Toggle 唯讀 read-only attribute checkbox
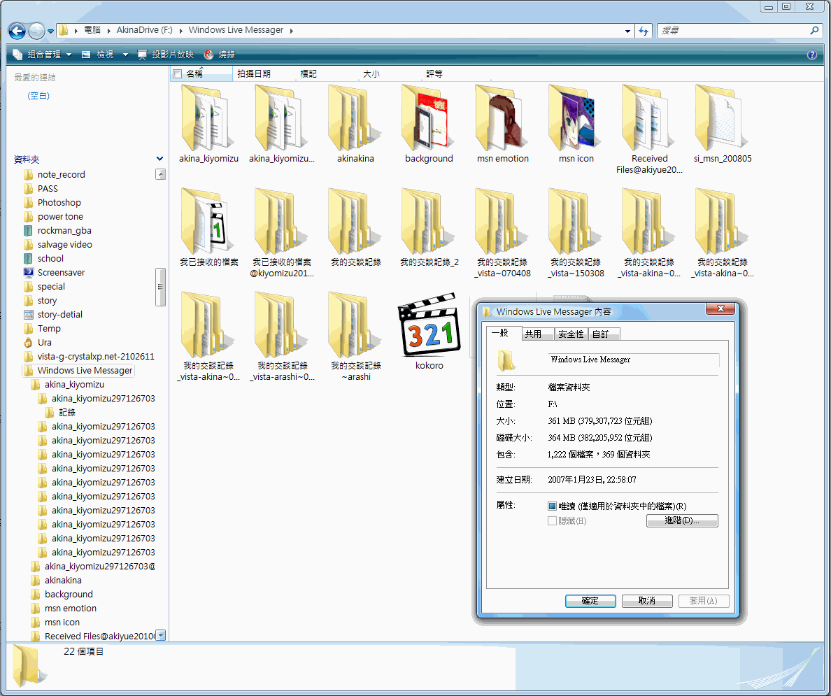The image size is (831, 696). 552,506
